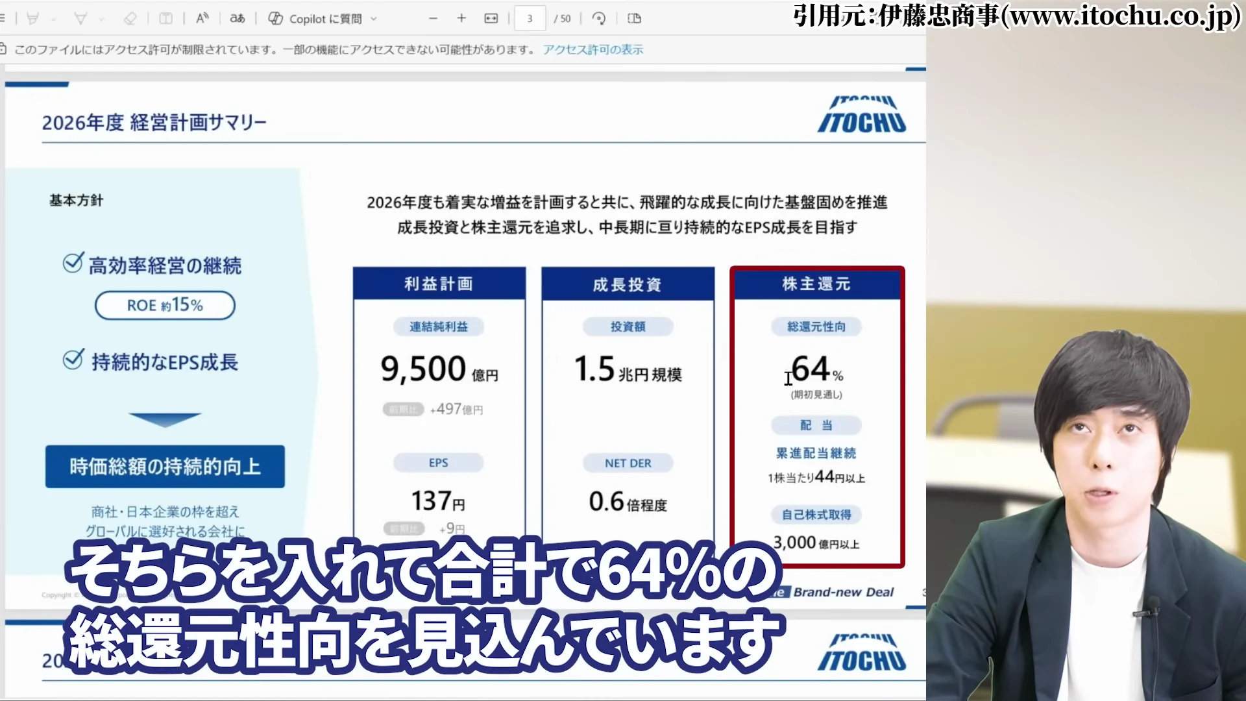Click the 基本方針 heading
The width and height of the screenshot is (1246, 701).
[x=77, y=201]
